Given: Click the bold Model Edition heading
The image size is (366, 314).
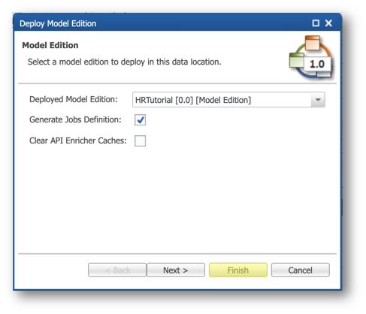Looking at the screenshot, I should pyautogui.click(x=50, y=45).
